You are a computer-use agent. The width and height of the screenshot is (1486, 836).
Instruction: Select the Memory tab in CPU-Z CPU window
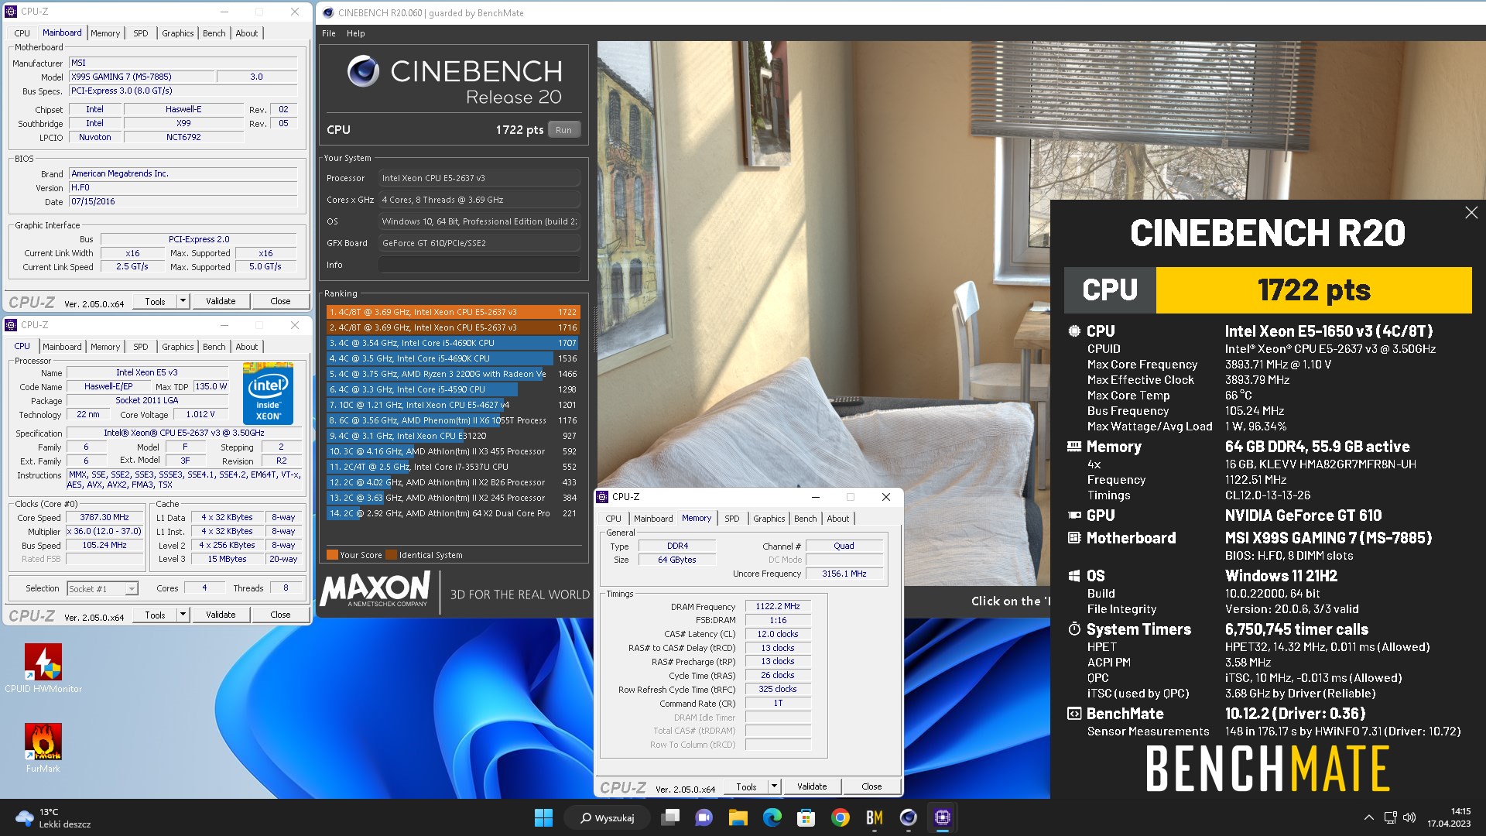(x=105, y=347)
